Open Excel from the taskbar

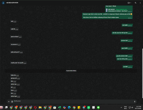[59, 107]
